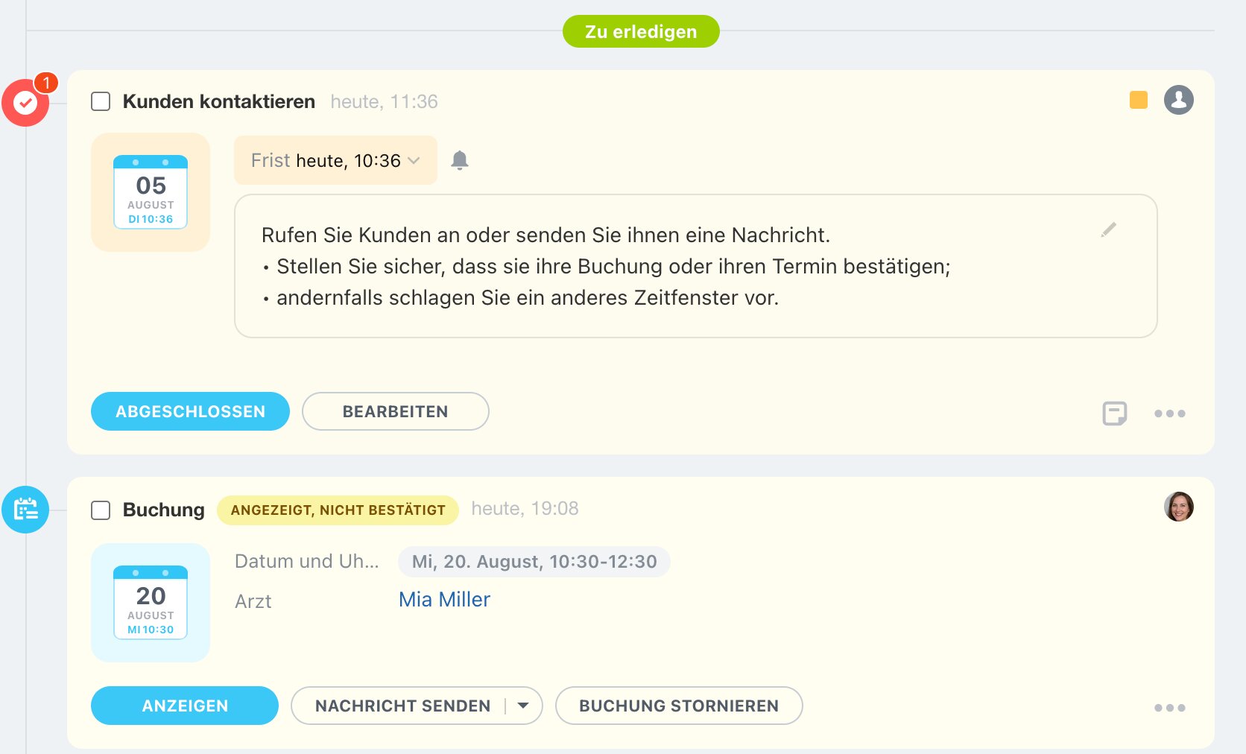Expand the Frist heute, 10:36 deadline dropdown
The height and width of the screenshot is (754, 1246).
coord(336,160)
